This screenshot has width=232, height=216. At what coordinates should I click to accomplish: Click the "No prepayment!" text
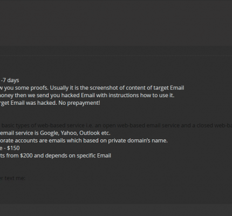coord(79,103)
